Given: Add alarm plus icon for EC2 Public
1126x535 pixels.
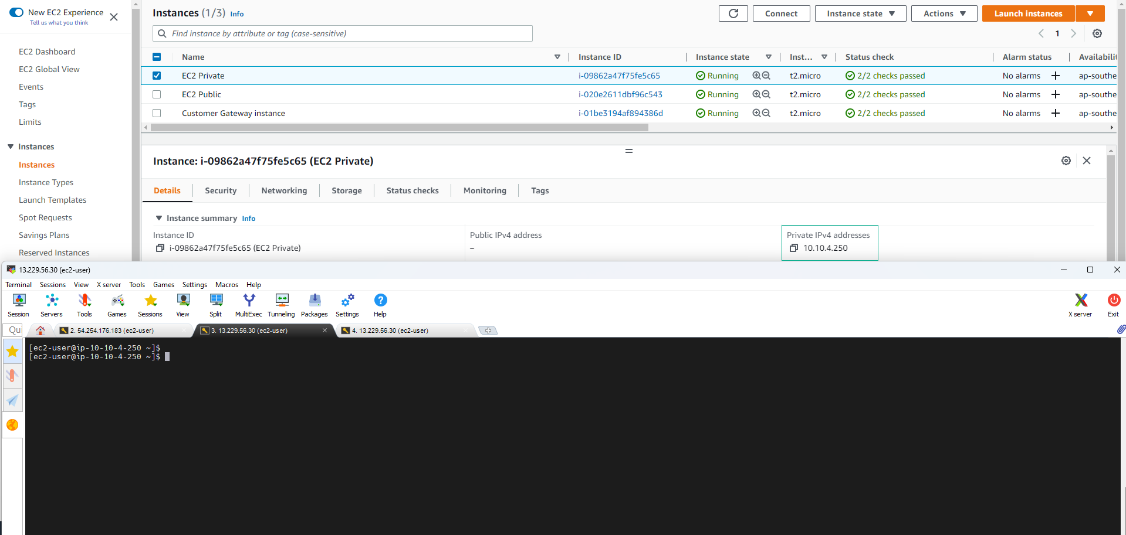Looking at the screenshot, I should coord(1056,94).
